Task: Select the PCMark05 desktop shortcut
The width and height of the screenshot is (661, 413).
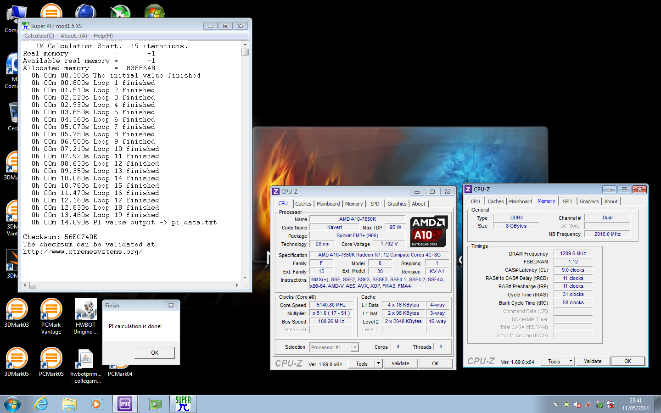Action: (51, 363)
